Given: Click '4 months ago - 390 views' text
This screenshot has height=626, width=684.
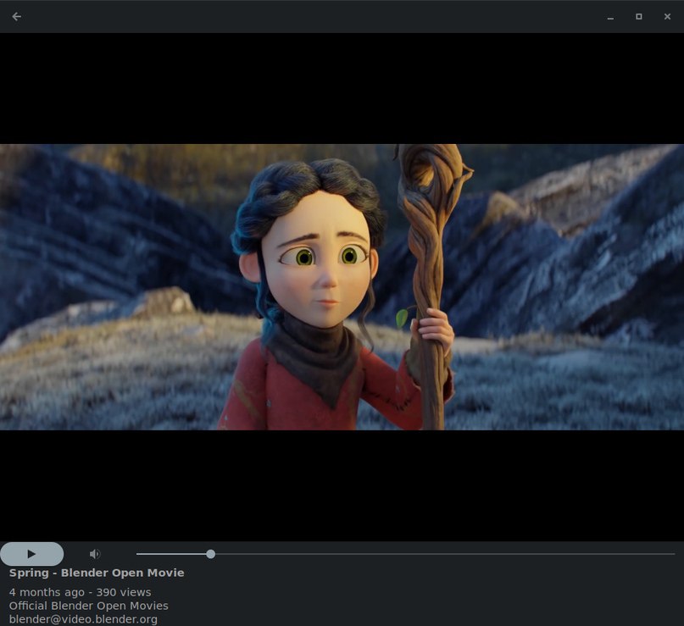Looking at the screenshot, I should click(x=80, y=592).
